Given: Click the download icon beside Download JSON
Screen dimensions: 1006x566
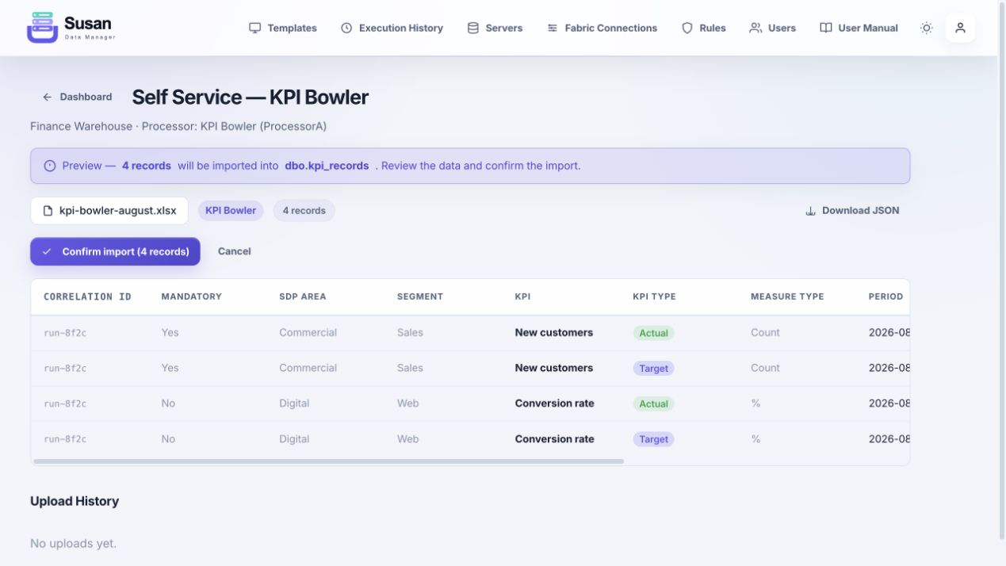Looking at the screenshot, I should [x=810, y=211].
